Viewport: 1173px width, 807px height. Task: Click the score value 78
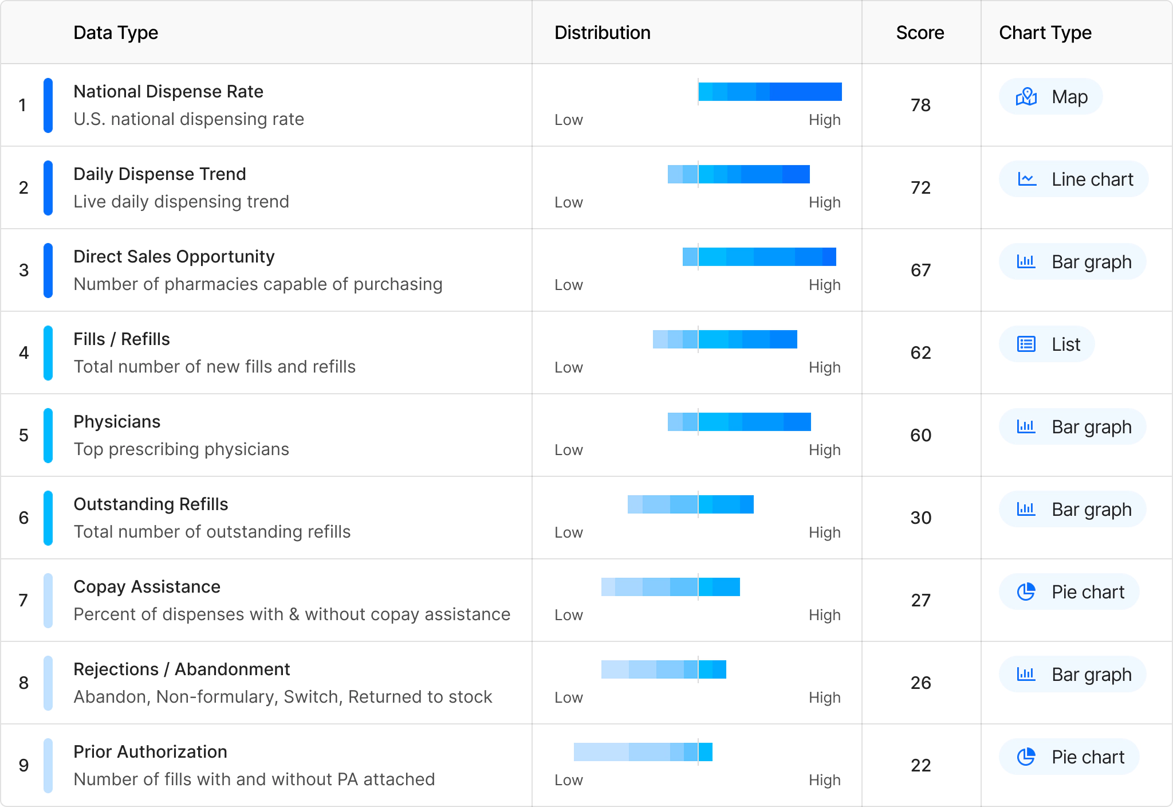(920, 105)
